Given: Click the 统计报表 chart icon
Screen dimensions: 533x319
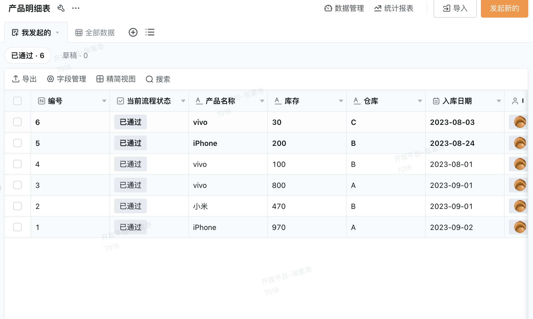Looking at the screenshot, I should 378,8.
